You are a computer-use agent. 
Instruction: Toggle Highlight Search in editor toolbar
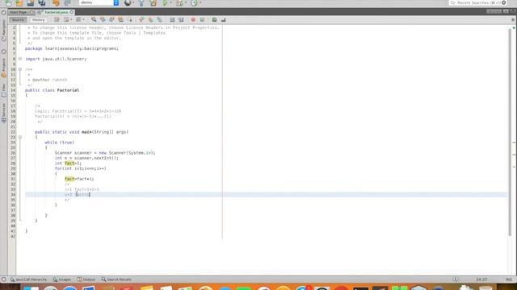click(120, 19)
